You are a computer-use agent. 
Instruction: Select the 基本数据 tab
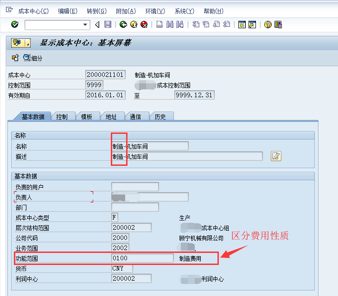pyautogui.click(x=33, y=117)
